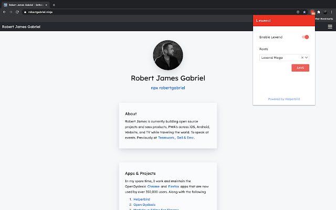The image size is (336, 210).
Task: Open the Powered by Helperbird link
Action: pos(284,99)
